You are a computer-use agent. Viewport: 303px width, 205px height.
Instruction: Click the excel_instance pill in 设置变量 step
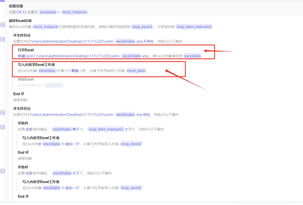pyautogui.click(x=75, y=12)
